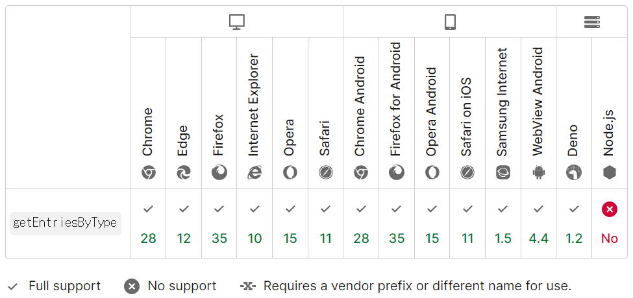Click the mobile platform icon
This screenshot has height=298, width=633.
pyautogui.click(x=450, y=22)
